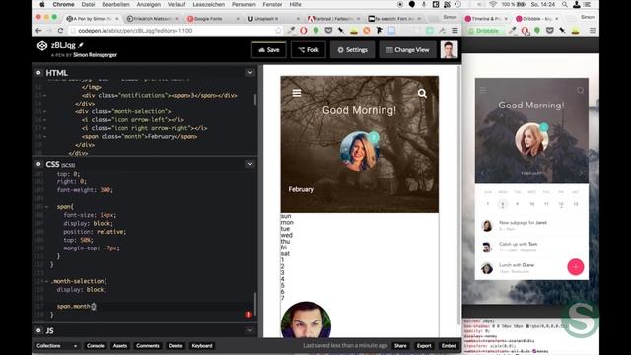The height and width of the screenshot is (355, 631).
Task: Switch to Google Fonts tab
Action: tap(213, 19)
